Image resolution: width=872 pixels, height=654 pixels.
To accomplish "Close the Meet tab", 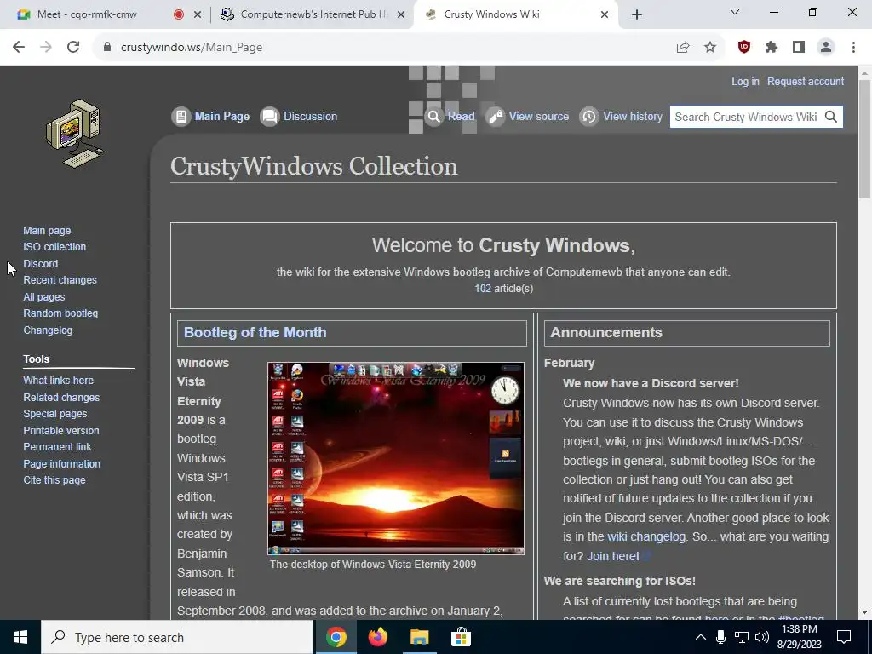I will pyautogui.click(x=198, y=15).
